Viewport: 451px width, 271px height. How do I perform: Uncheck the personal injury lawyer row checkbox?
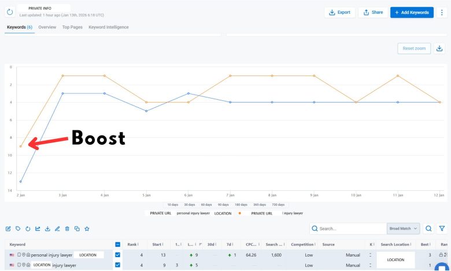(117, 255)
